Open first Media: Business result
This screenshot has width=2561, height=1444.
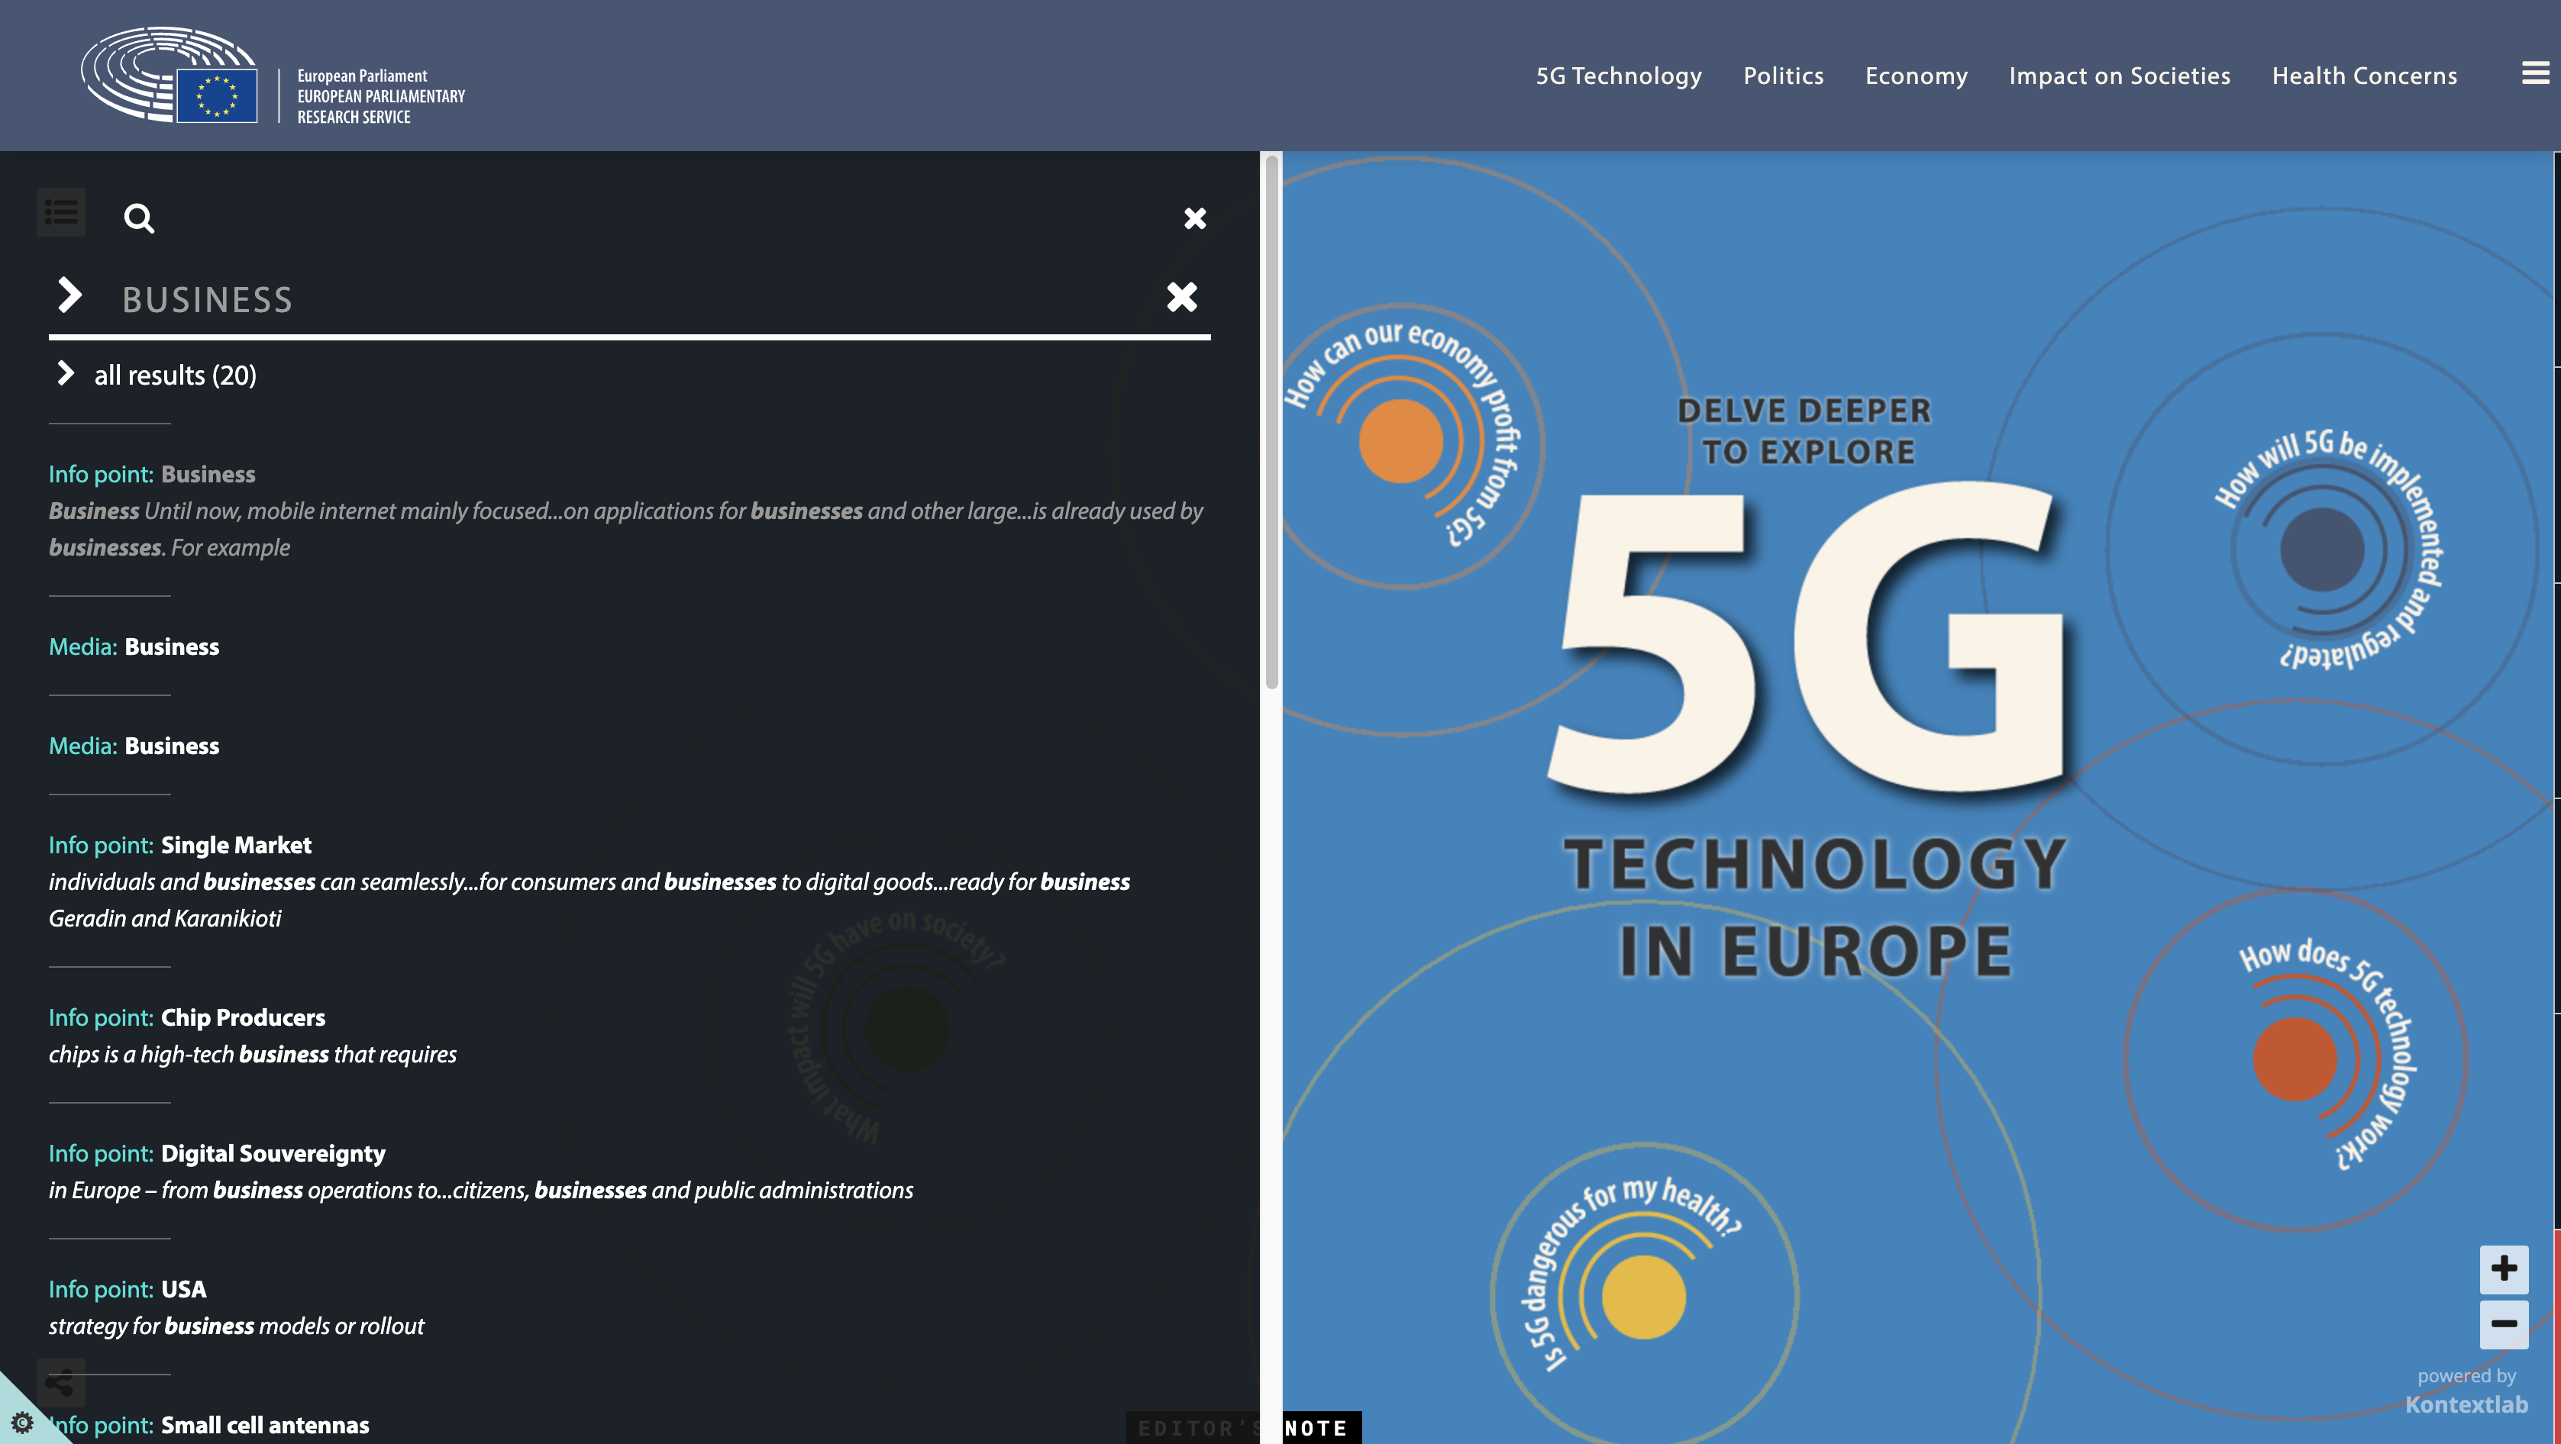(x=134, y=647)
